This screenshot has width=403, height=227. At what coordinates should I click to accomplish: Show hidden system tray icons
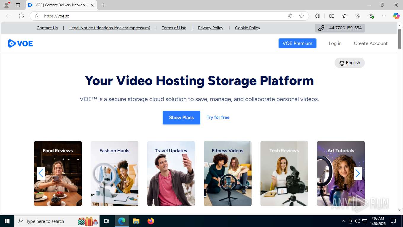pyautogui.click(x=343, y=221)
